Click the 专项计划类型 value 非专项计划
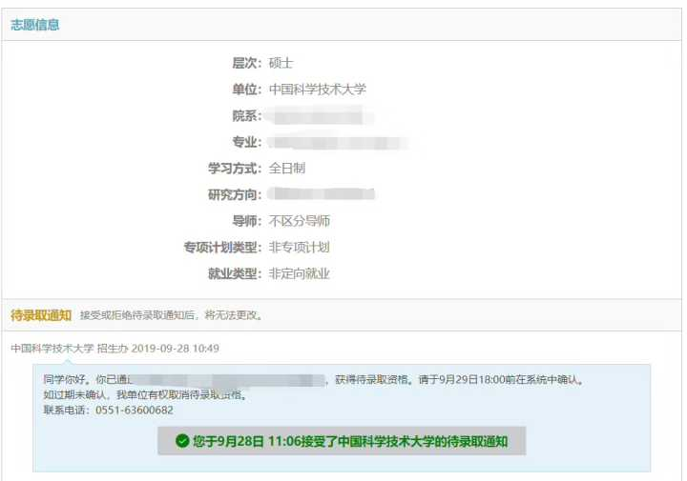The height and width of the screenshot is (481, 687). (300, 247)
